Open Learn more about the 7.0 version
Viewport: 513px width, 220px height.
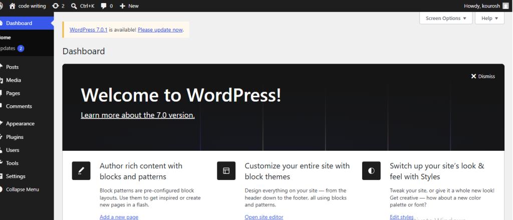coord(138,115)
